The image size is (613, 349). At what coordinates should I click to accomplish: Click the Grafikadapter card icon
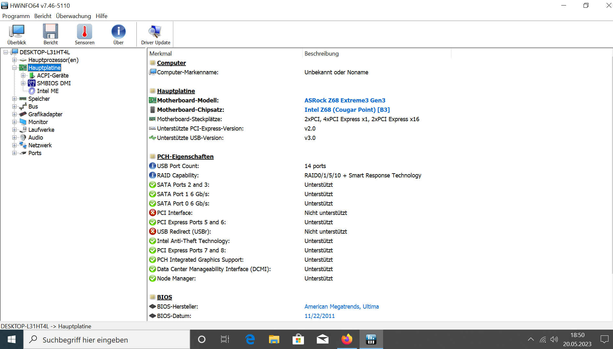pos(23,114)
